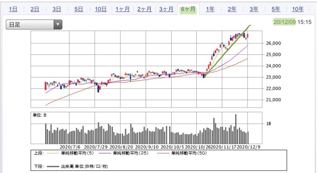The height and width of the screenshot is (173, 319).
Task: Open the 3年 range link
Action: pyautogui.click(x=254, y=9)
